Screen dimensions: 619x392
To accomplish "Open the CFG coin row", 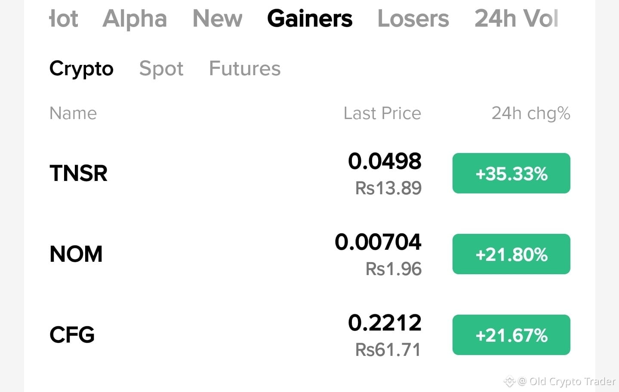I will [x=310, y=335].
